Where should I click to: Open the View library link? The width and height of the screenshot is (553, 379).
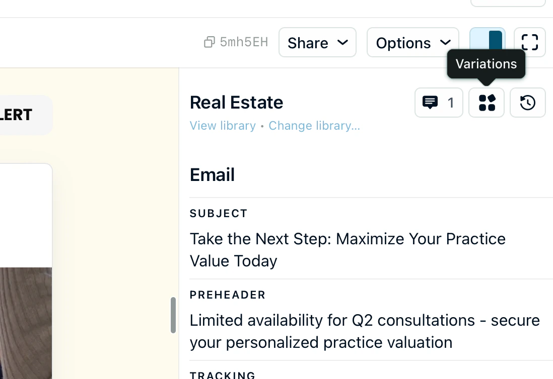[223, 126]
